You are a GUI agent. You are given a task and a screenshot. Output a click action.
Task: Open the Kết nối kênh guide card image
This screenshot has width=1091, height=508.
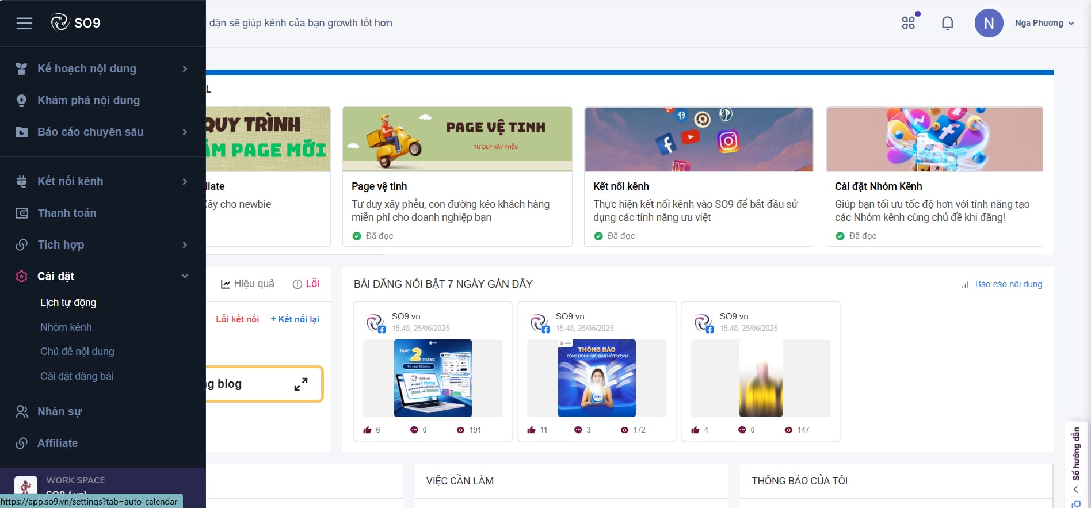coord(699,139)
